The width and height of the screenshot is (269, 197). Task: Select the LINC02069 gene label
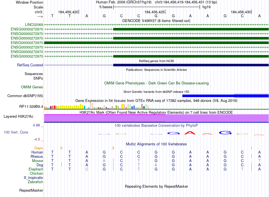click(x=34, y=25)
